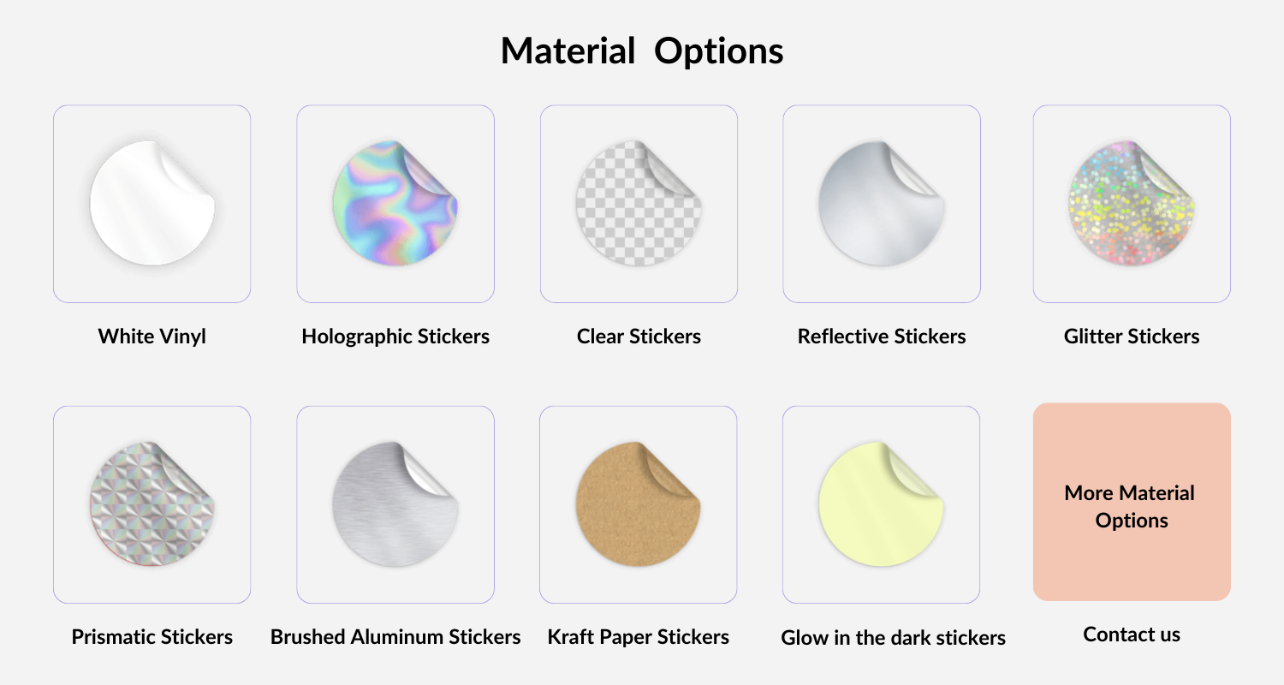Viewport: 1284px width, 685px height.
Task: Click the Glow in the dark stickers text
Action: point(893,638)
